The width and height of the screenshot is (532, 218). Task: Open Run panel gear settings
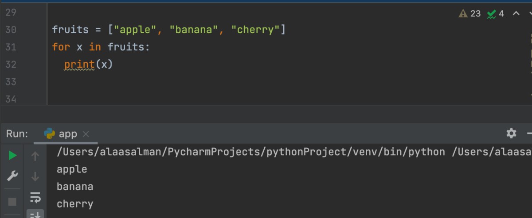(x=511, y=133)
